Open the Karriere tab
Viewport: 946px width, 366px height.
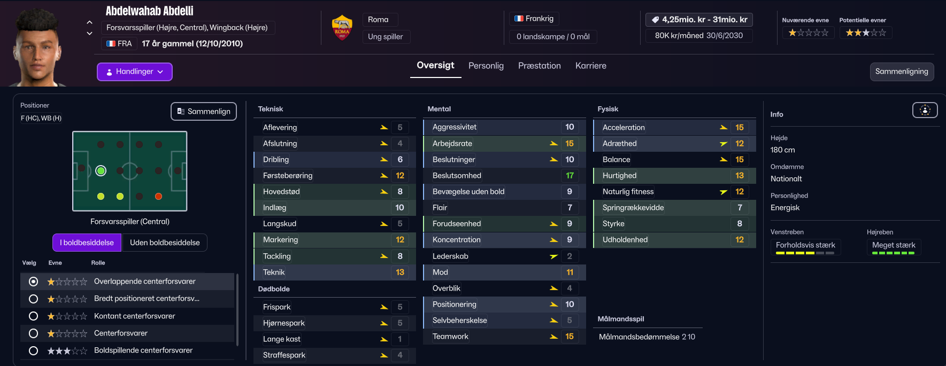click(x=590, y=66)
